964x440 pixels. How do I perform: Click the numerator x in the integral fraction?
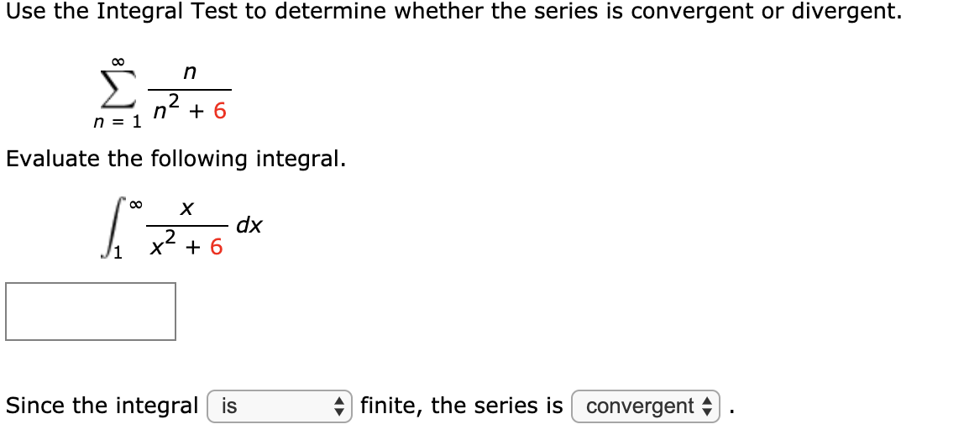coord(186,210)
